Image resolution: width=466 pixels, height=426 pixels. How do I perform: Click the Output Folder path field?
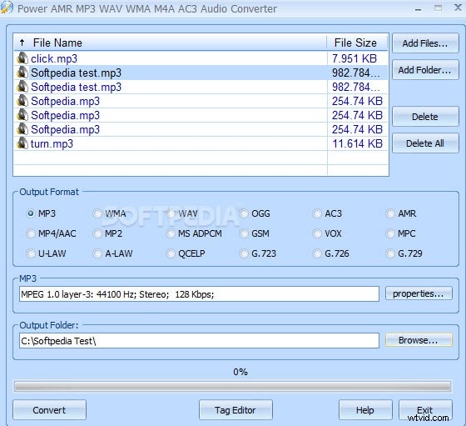click(x=199, y=341)
